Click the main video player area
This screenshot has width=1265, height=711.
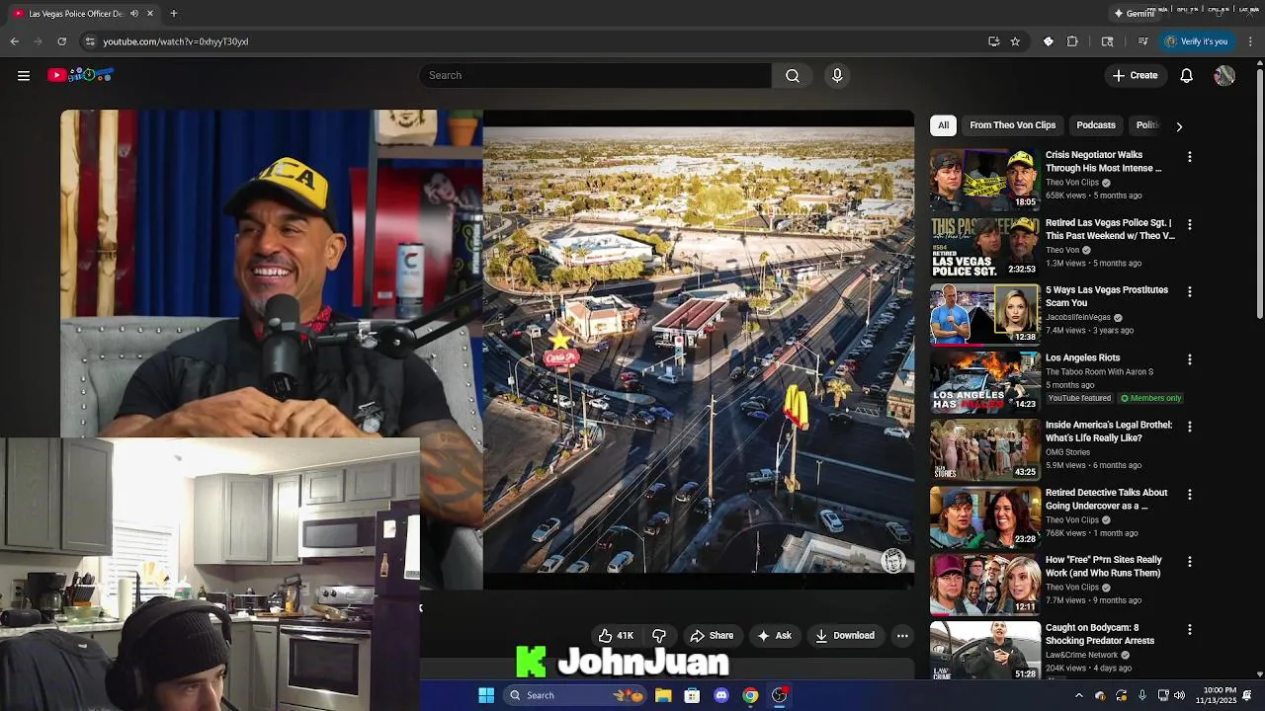(x=487, y=350)
